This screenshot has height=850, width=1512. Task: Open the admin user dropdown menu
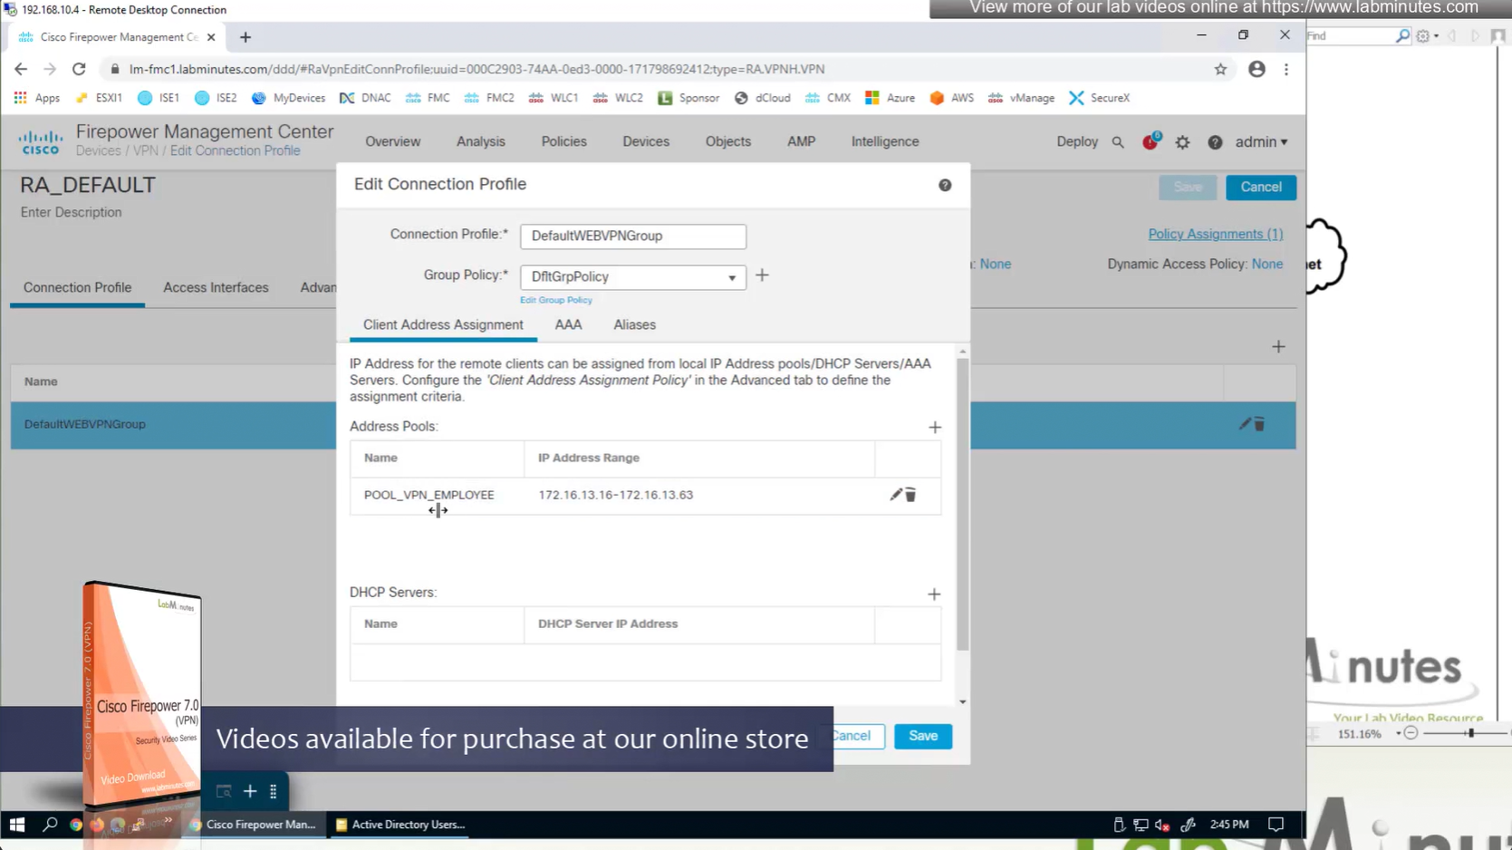pyautogui.click(x=1261, y=142)
